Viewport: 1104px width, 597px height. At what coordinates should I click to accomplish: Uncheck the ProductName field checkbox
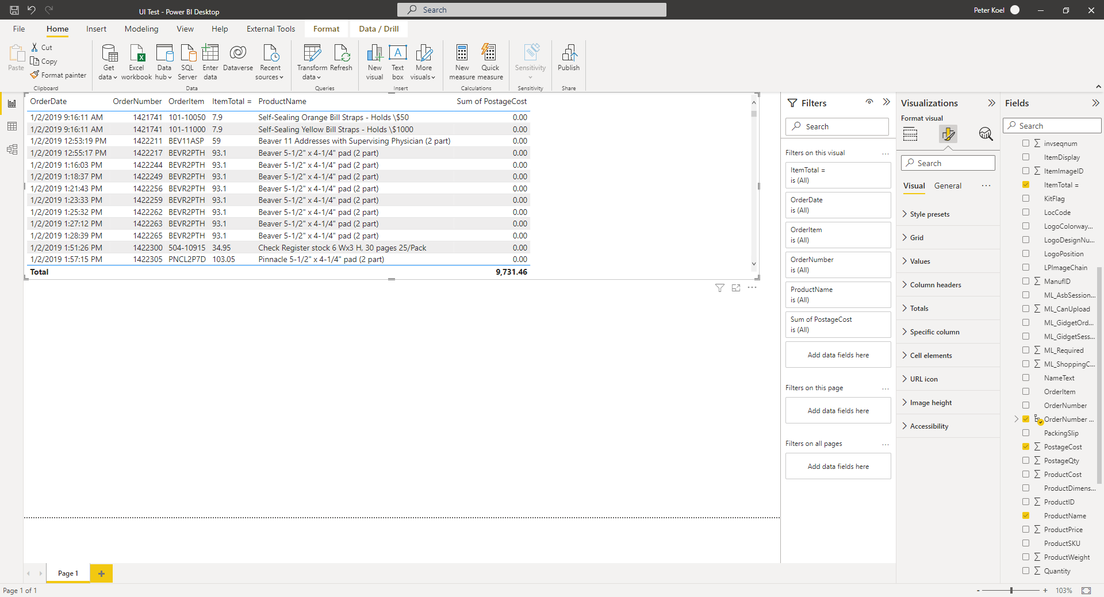[1026, 515]
